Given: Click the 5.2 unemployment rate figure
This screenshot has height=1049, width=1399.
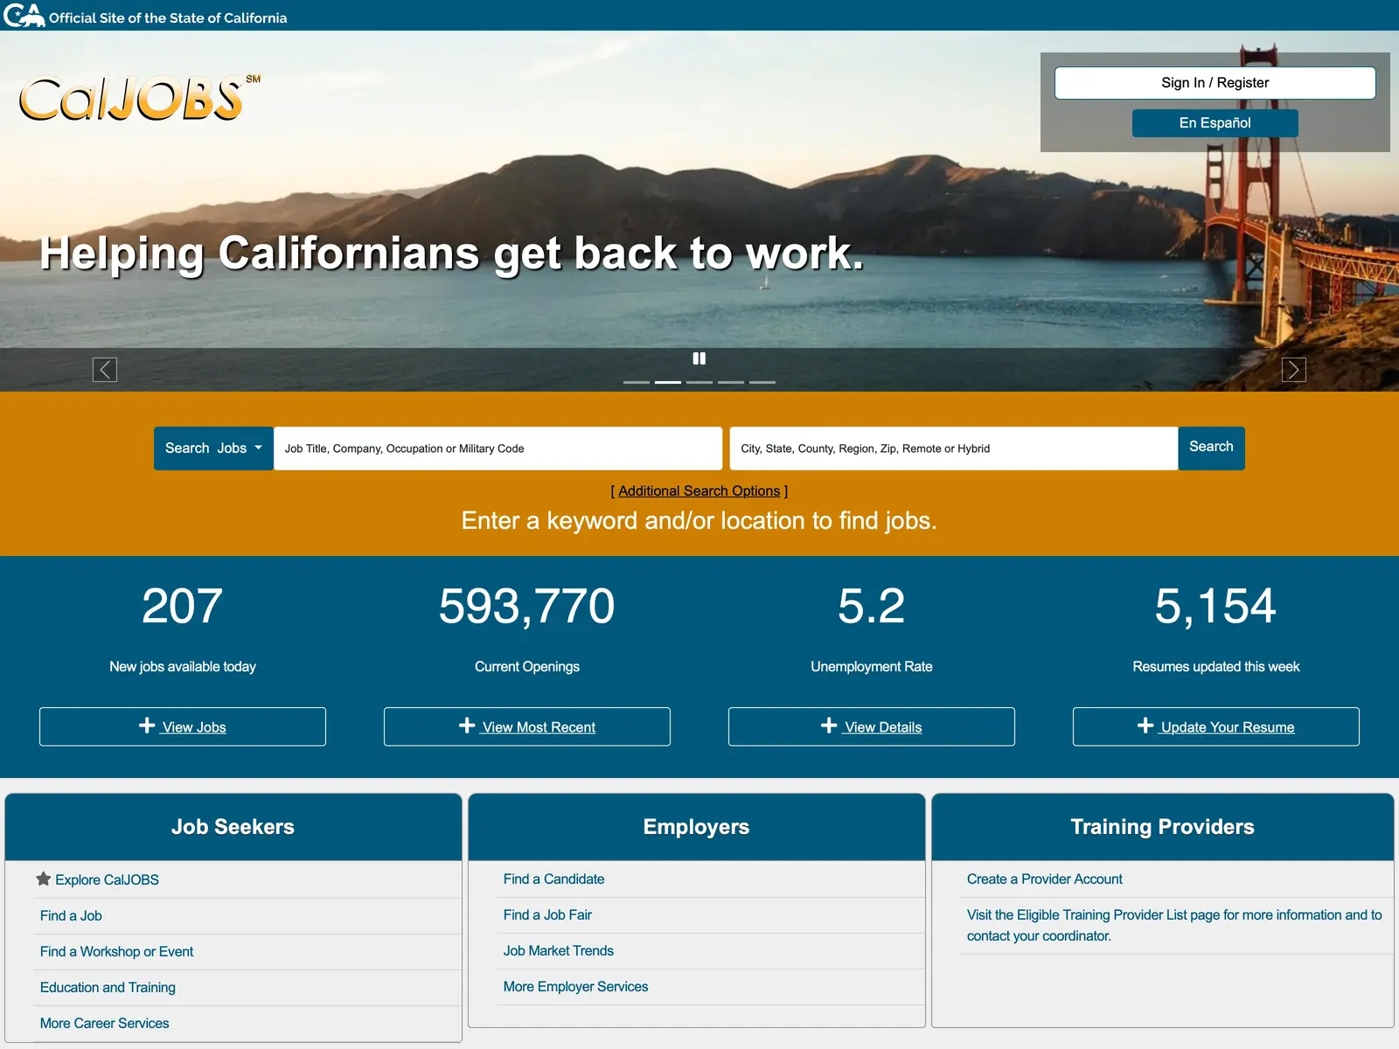Looking at the screenshot, I should pyautogui.click(x=872, y=606).
